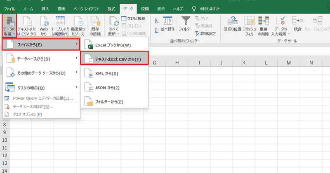Screen dimensions: 330x173
Task: Select Excelブックから menu entry
Action: click(115, 45)
